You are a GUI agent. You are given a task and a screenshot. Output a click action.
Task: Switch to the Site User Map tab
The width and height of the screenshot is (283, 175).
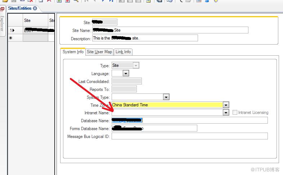tap(99, 52)
